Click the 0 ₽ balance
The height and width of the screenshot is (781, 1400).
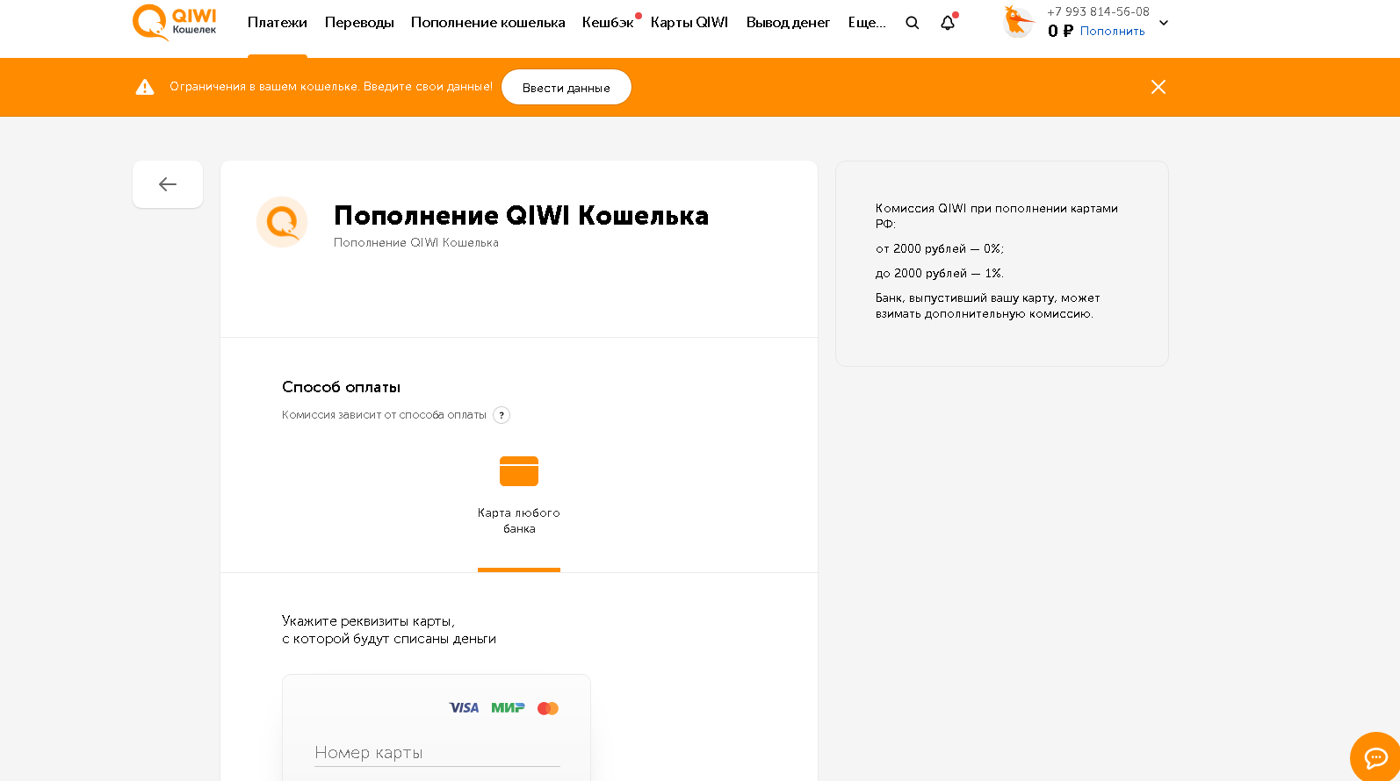[1060, 31]
